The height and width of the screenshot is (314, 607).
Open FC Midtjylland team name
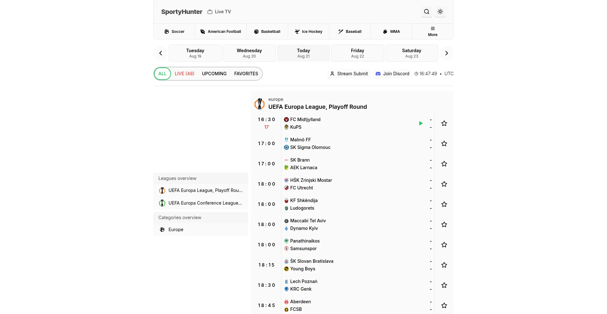tap(305, 120)
